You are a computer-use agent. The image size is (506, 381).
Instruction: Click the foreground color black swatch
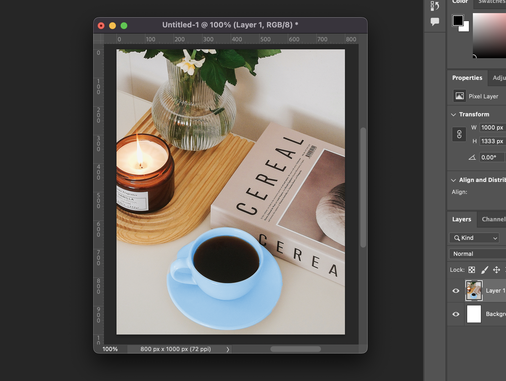458,21
